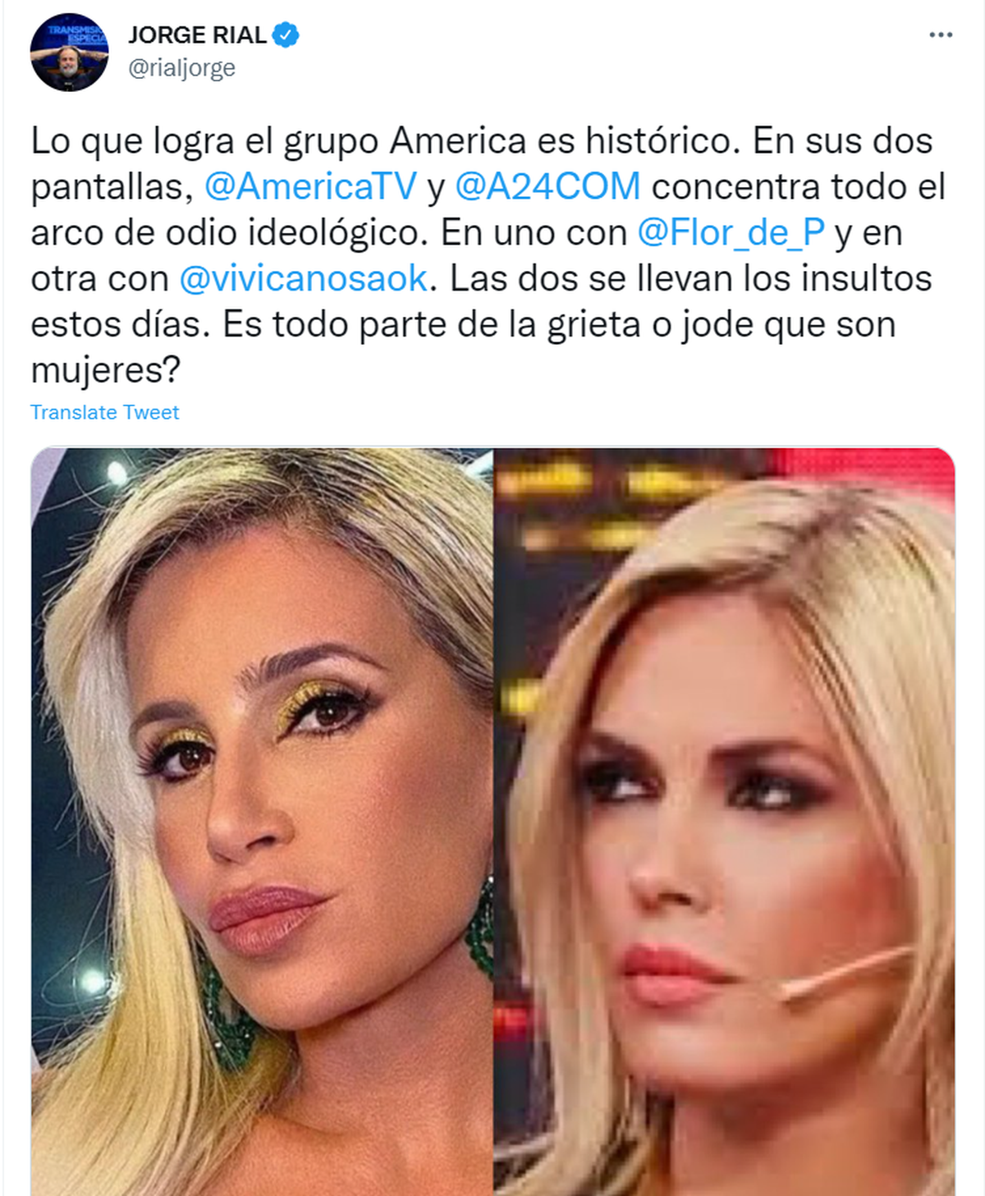Visit the @vivicanosaok mentioned profile

pos(303,278)
